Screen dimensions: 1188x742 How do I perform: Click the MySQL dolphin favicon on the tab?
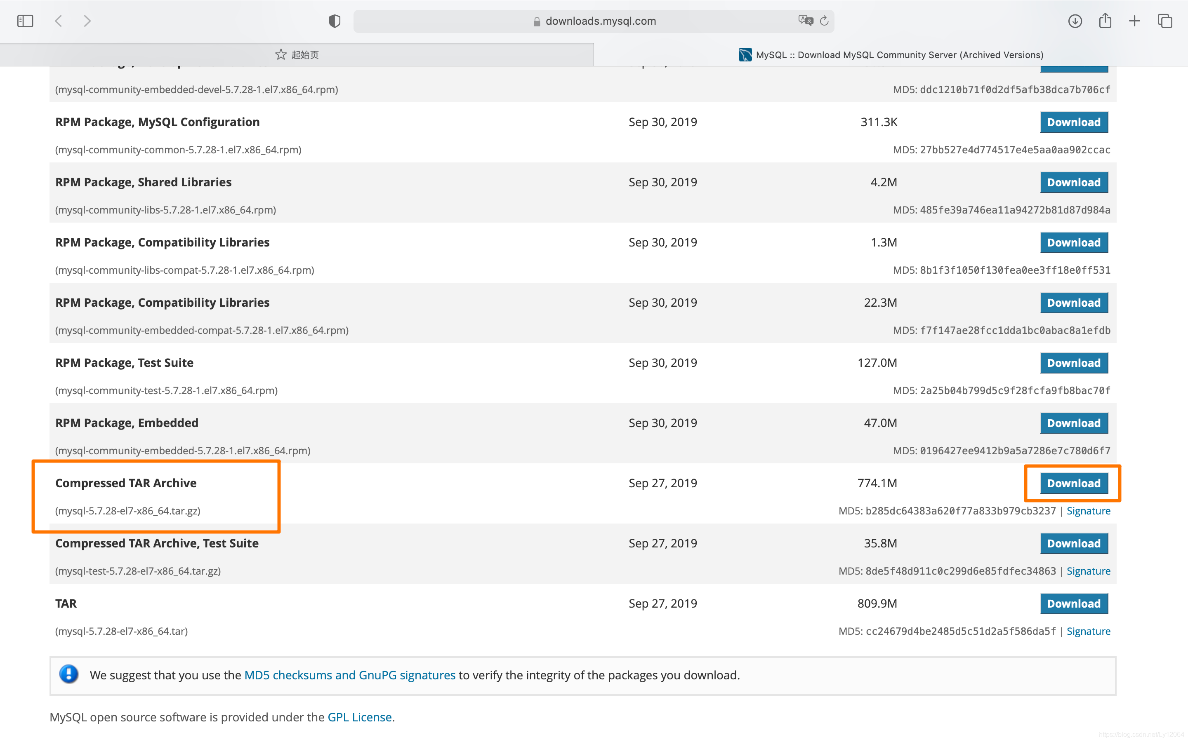click(745, 54)
